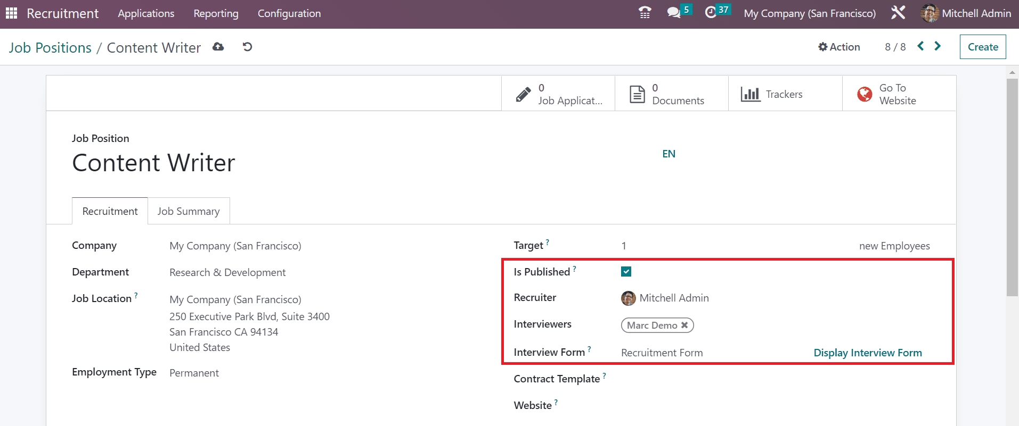Click the Create button
The height and width of the screenshot is (426, 1019).
[982, 47]
